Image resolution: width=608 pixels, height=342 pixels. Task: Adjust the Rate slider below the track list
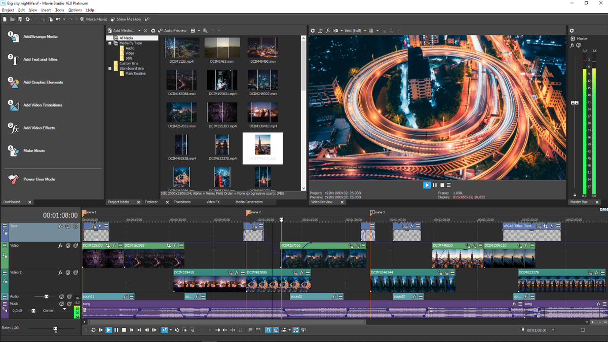tap(55, 328)
